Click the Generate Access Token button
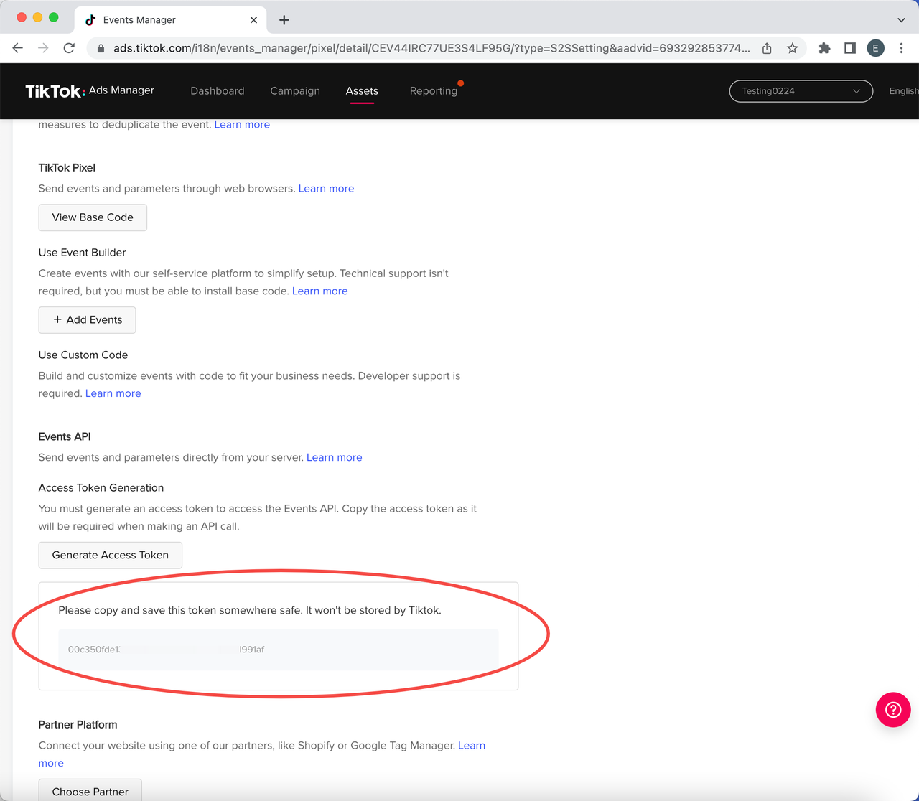The image size is (919, 801). coord(110,555)
